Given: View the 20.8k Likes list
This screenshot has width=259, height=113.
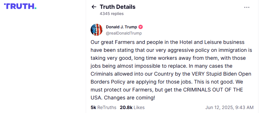Looking at the screenshot, I should point(132,108).
